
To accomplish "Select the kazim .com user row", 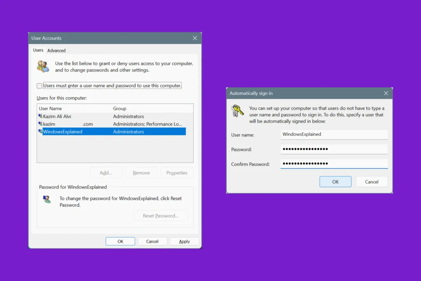I will point(112,124).
